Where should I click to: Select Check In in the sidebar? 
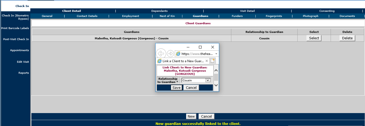click(22, 6)
